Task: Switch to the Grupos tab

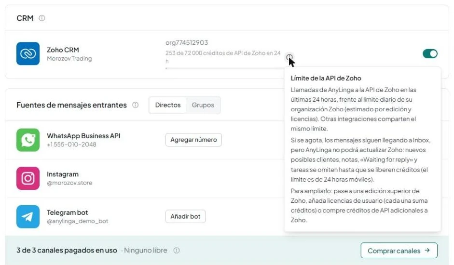Action: tap(203, 105)
